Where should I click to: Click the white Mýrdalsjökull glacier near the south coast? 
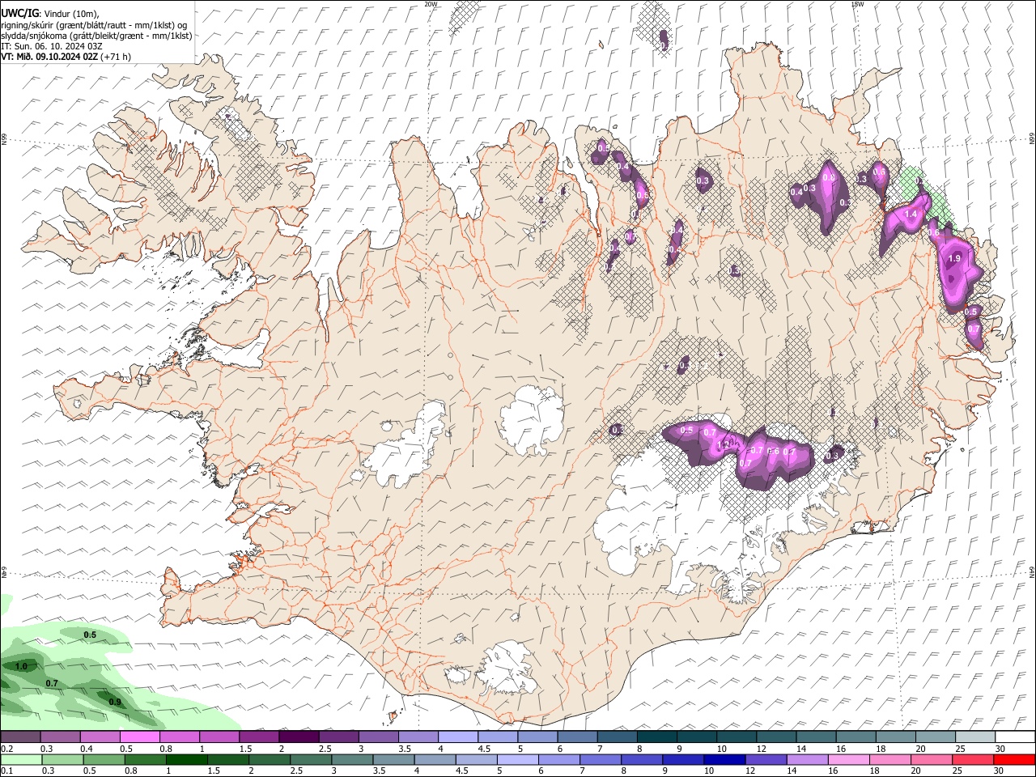tap(507, 669)
